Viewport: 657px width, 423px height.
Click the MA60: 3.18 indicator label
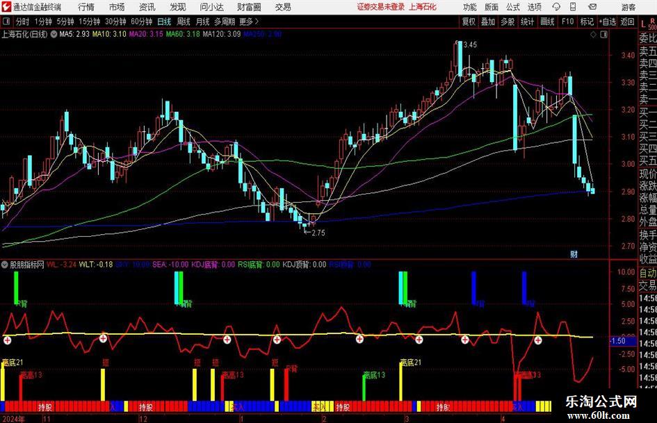(x=183, y=34)
